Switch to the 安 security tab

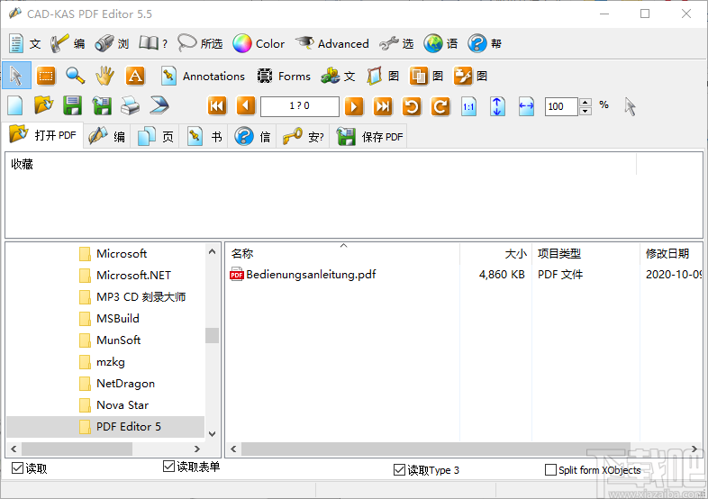[303, 136]
